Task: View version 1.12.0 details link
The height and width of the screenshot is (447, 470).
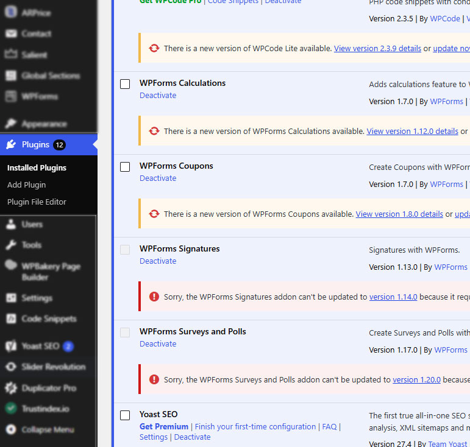Action: [413, 131]
